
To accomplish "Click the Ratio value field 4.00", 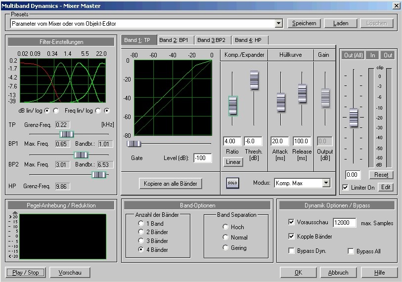I will click(232, 141).
